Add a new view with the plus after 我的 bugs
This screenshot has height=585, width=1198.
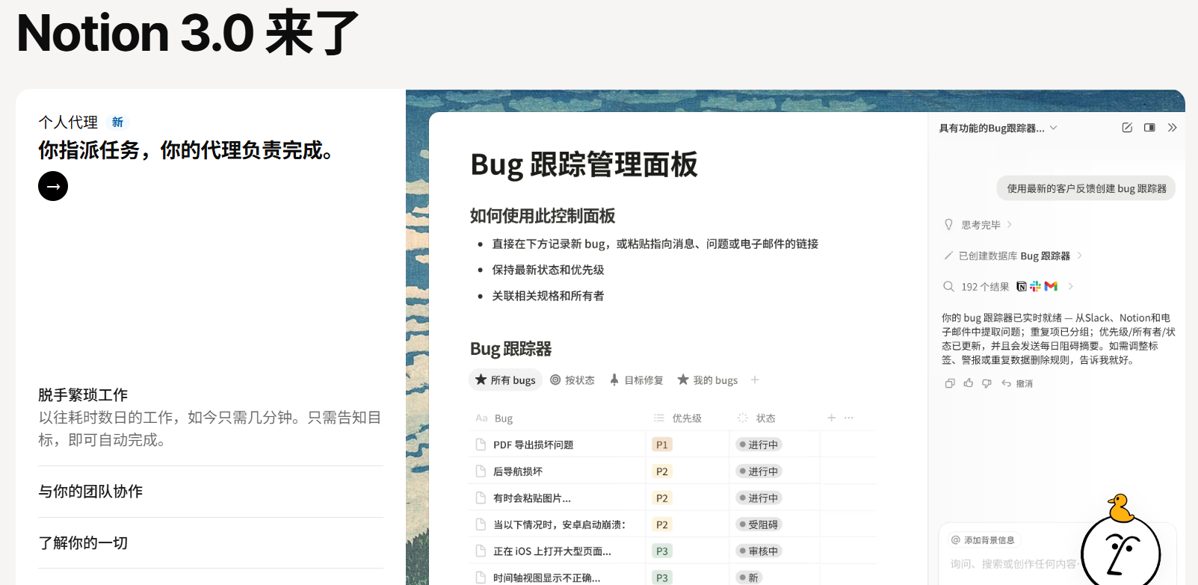[x=755, y=380]
